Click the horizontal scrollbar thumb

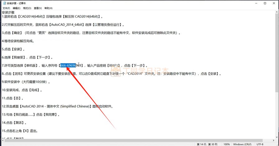pyautogui.click(x=134, y=140)
